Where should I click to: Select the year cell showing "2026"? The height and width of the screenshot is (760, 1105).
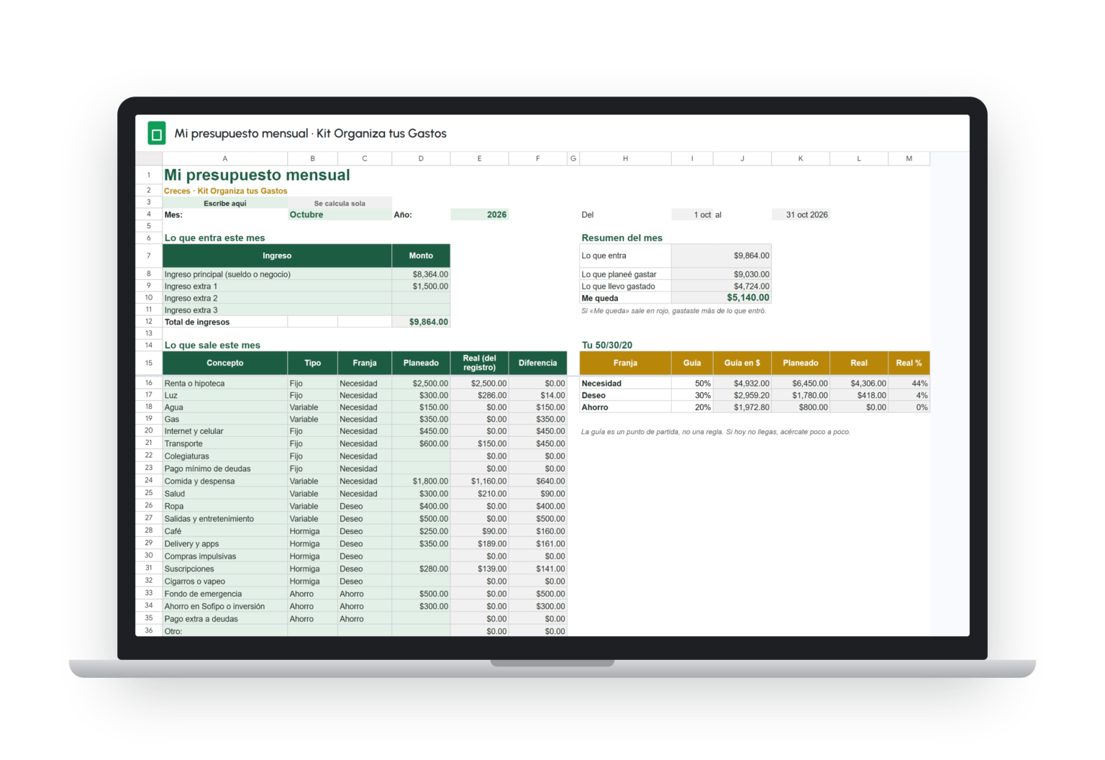click(x=479, y=214)
